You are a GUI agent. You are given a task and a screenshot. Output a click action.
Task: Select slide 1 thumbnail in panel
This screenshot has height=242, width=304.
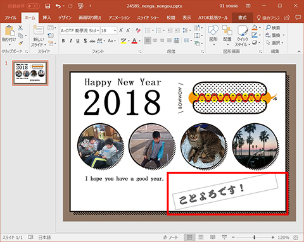coord(30,73)
